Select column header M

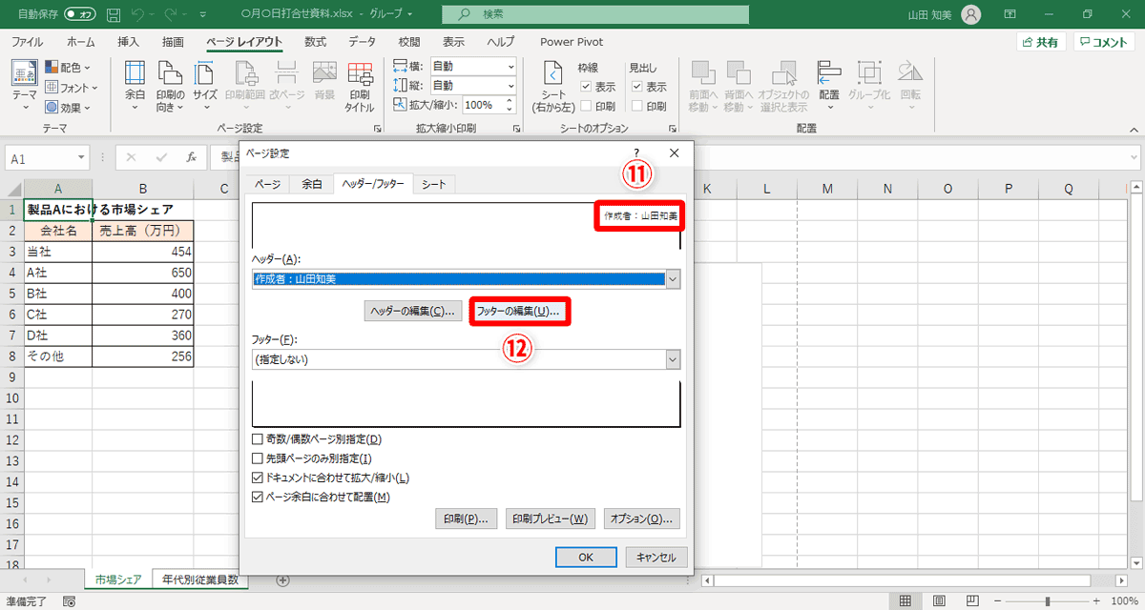[826, 189]
